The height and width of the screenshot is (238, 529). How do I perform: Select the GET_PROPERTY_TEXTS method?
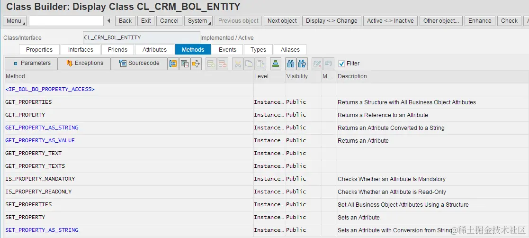pos(35,166)
